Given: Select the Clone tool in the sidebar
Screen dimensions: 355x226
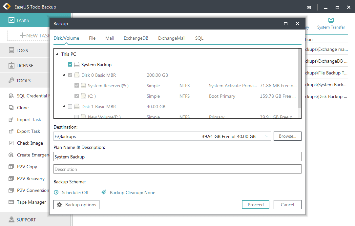Looking at the screenshot, I should pyautogui.click(x=22, y=108).
